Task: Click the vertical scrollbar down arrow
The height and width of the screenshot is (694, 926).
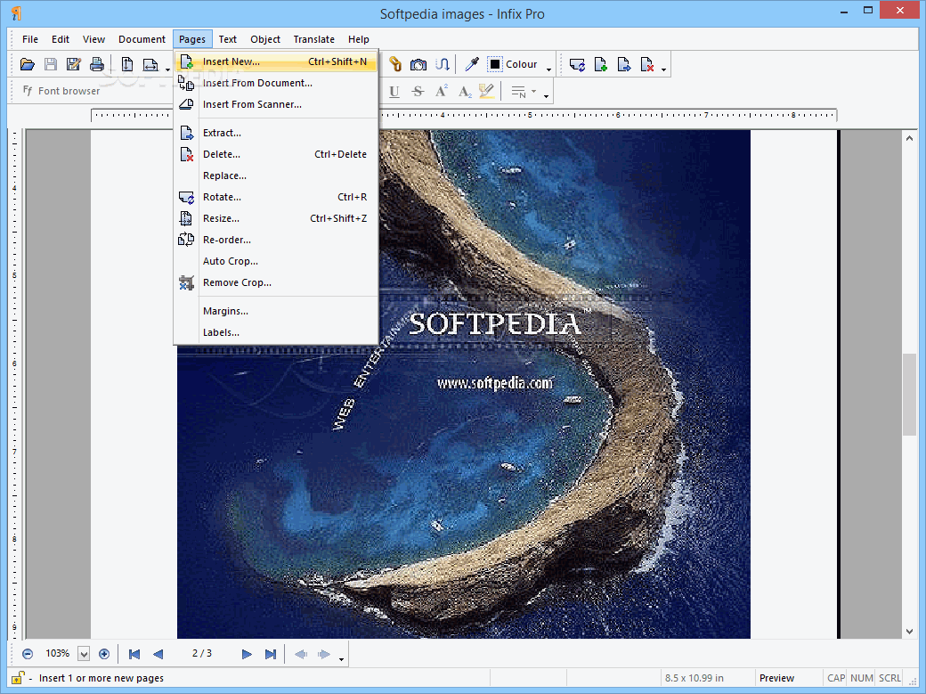Action: [909, 632]
